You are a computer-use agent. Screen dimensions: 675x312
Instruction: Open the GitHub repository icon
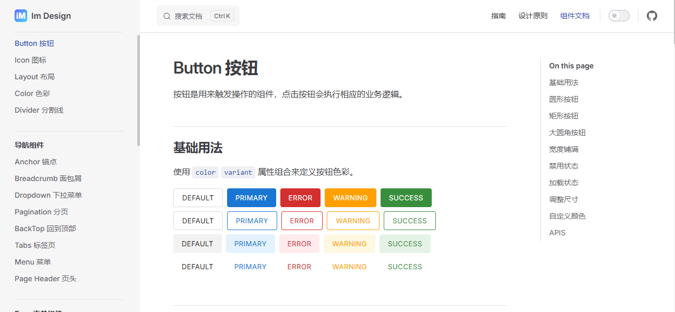[x=652, y=16]
